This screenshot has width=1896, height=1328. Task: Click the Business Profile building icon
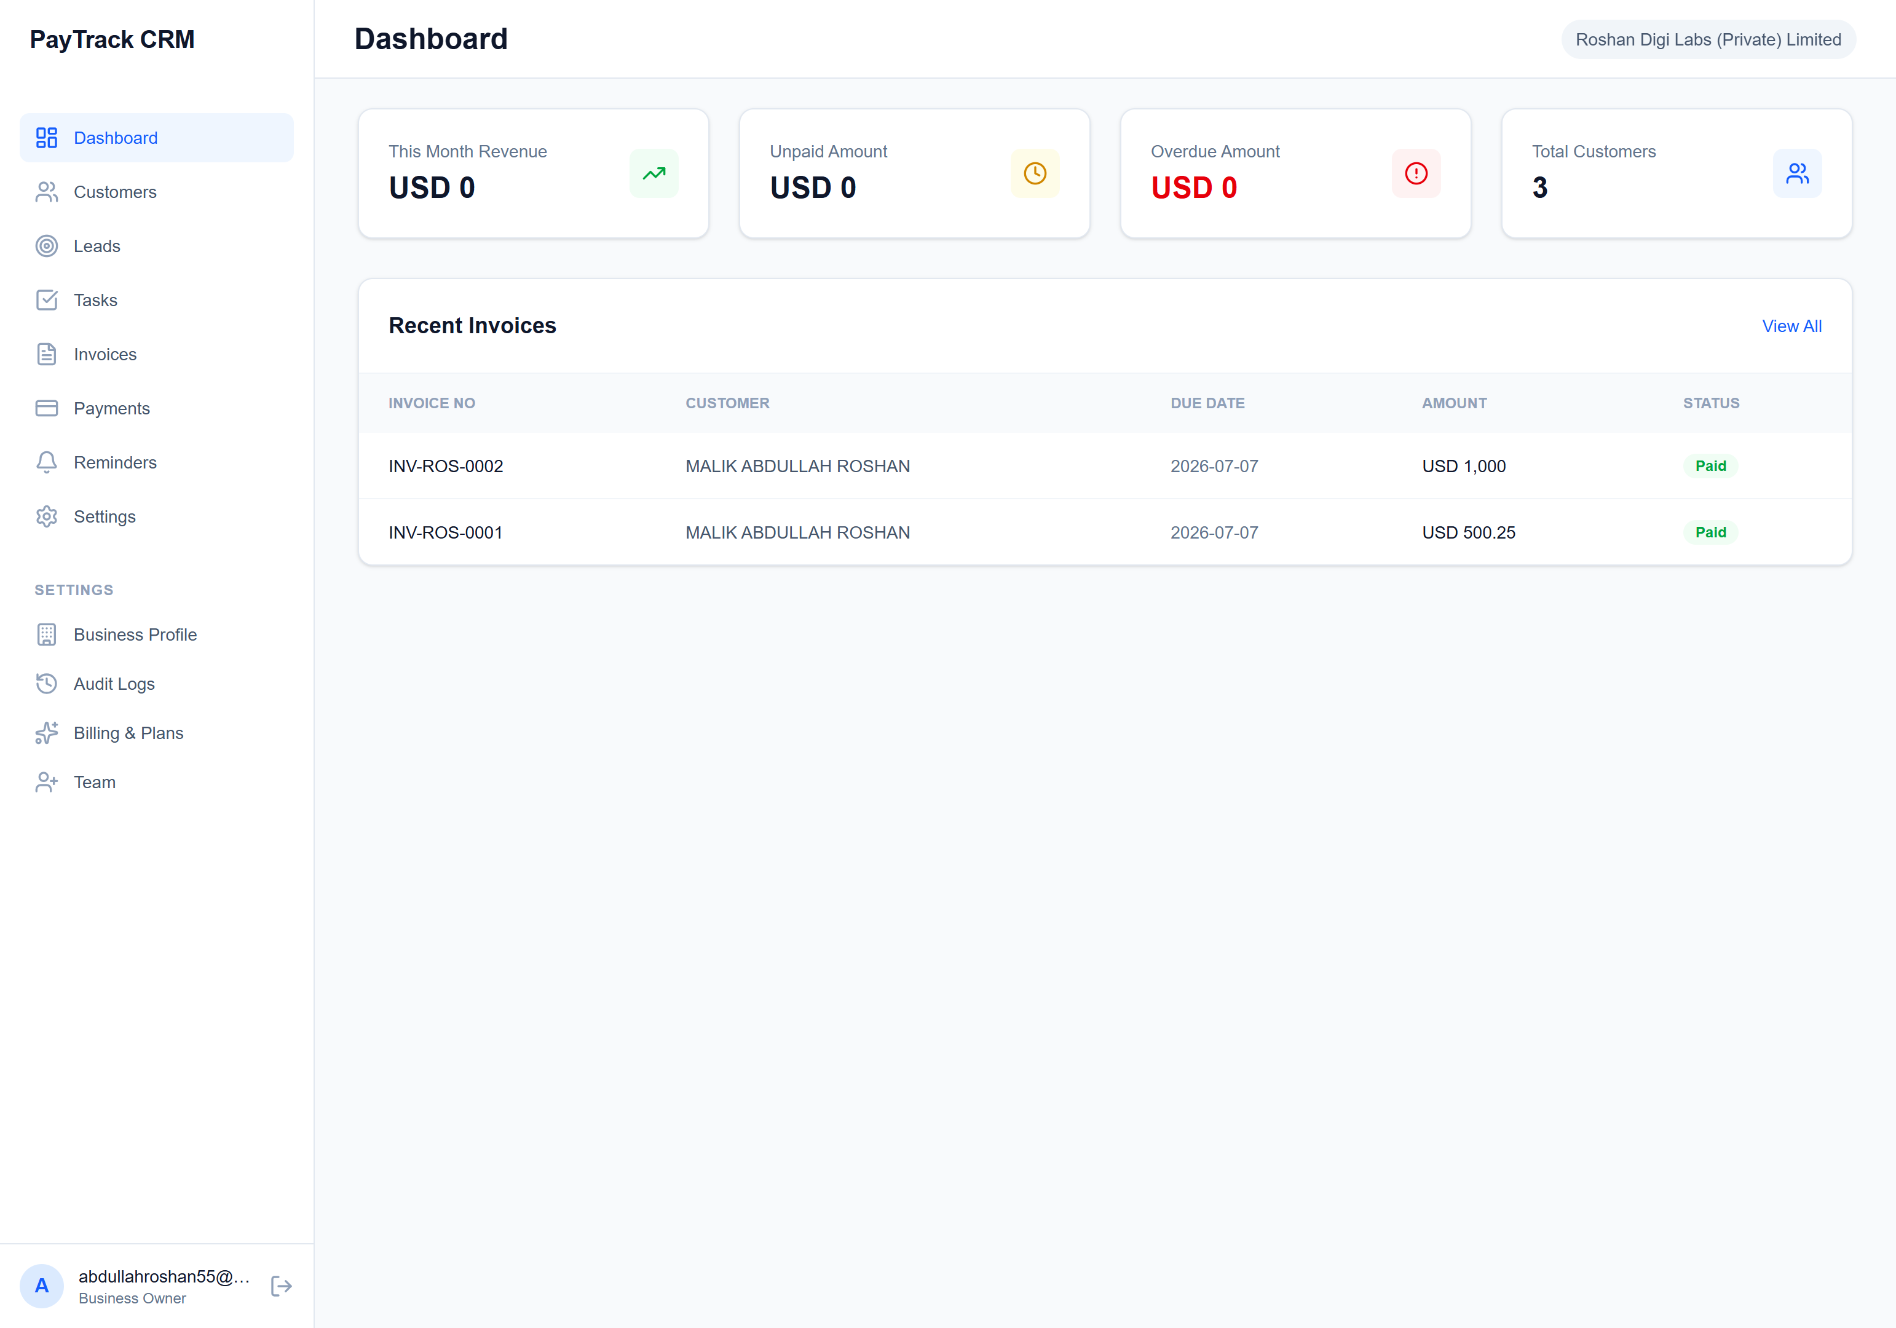coord(46,634)
